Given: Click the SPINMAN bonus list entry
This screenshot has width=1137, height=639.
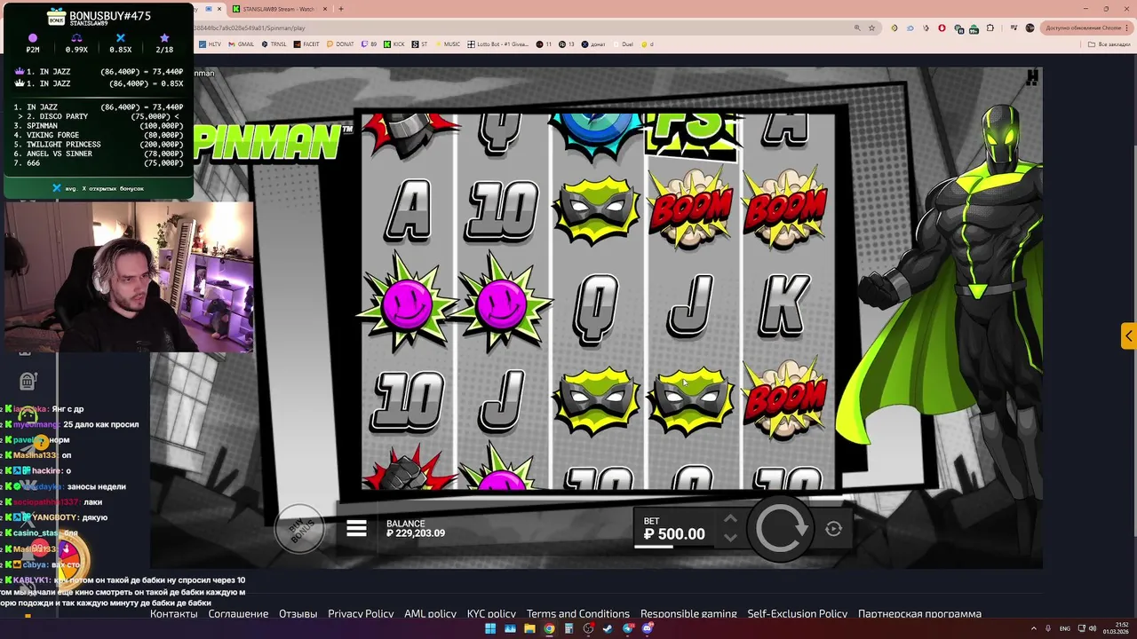Looking at the screenshot, I should point(99,126).
